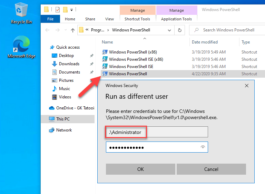Click the 4/22/2020 9:35 AM date cell

pyautogui.click(x=208, y=74)
